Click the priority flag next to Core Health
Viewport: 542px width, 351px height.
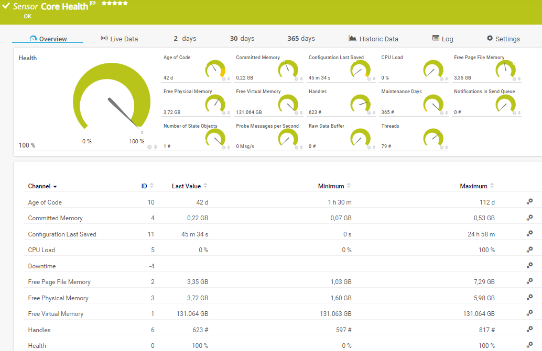93,3
